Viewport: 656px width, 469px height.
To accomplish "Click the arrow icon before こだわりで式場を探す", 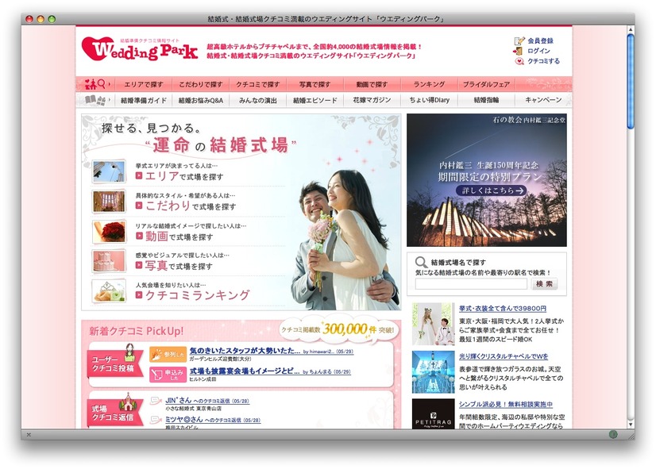I will pos(139,206).
